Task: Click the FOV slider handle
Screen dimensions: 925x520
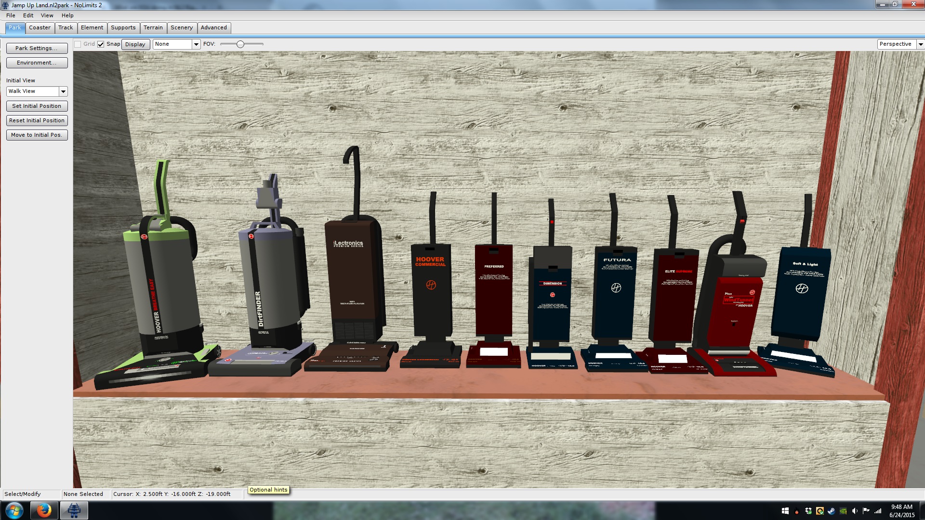Action: pyautogui.click(x=240, y=44)
